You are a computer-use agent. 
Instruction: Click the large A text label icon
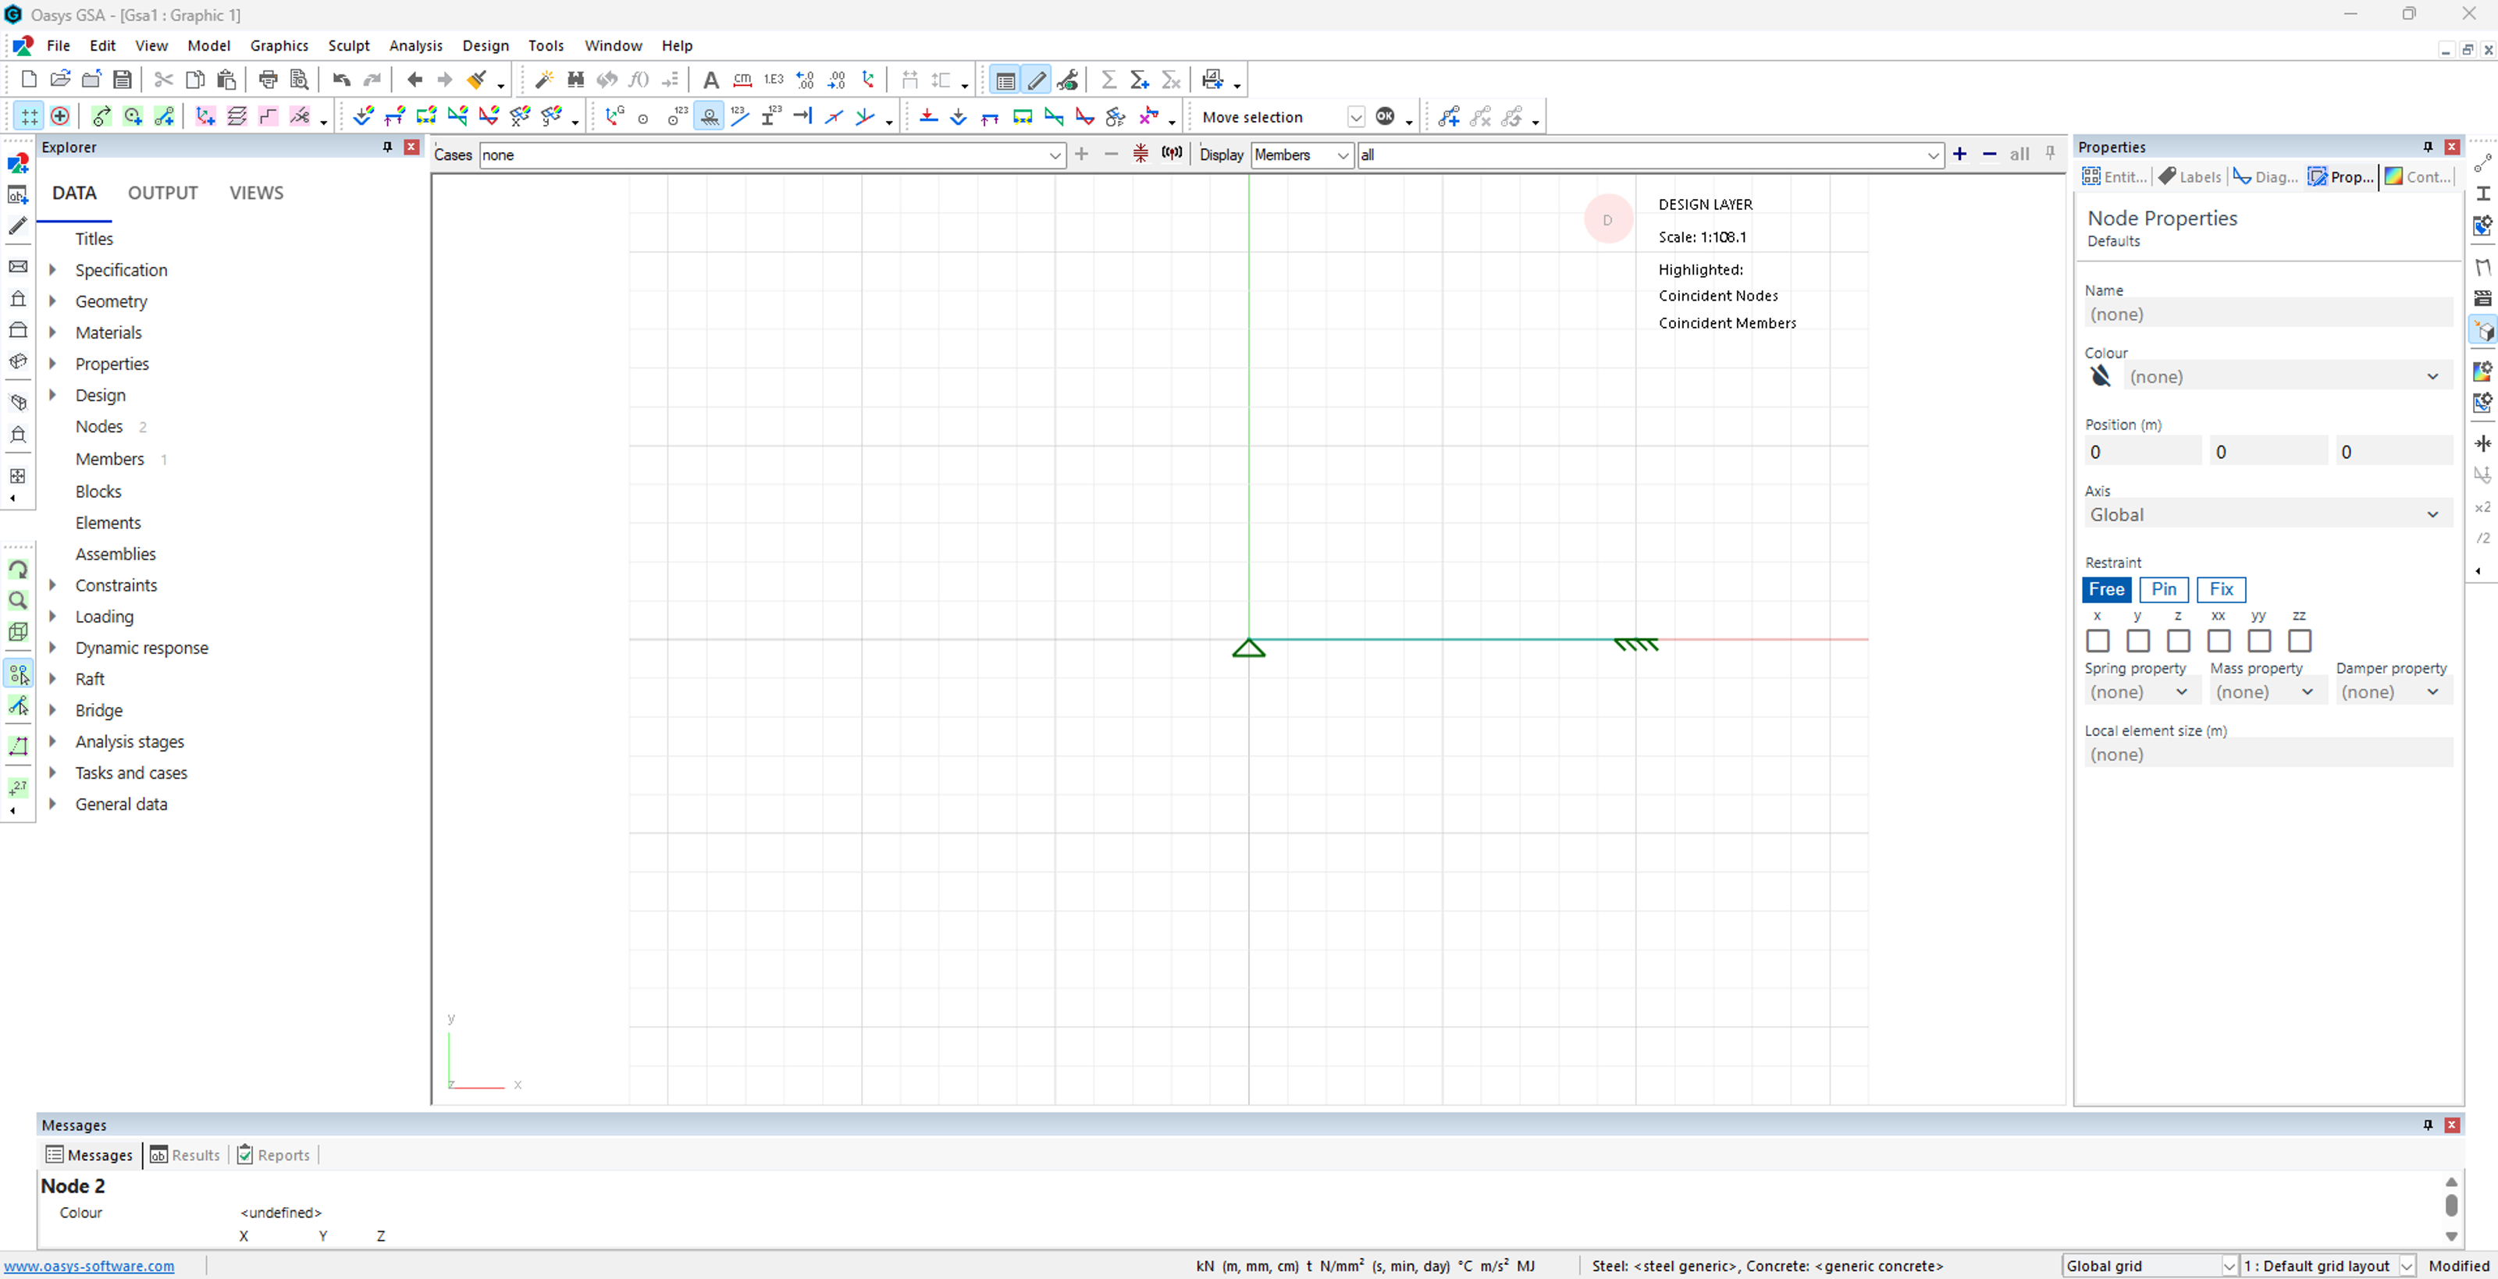coord(710,80)
